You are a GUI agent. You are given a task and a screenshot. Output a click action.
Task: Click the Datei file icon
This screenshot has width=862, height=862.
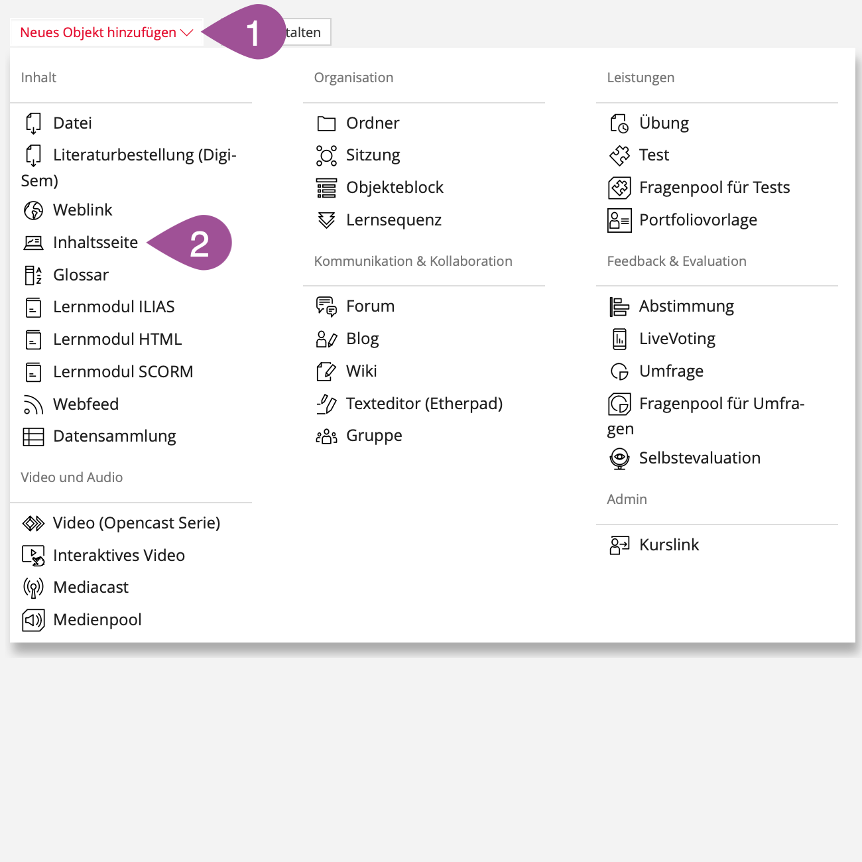(33, 123)
